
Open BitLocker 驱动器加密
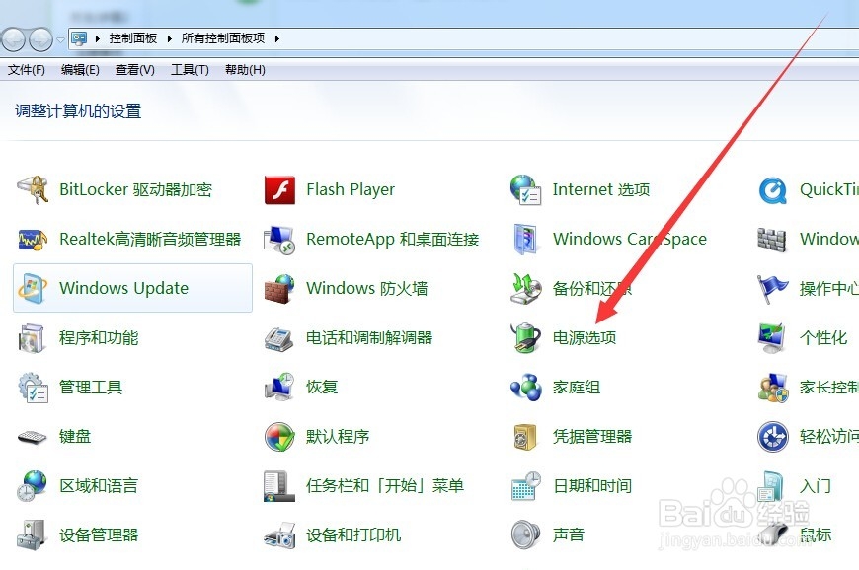click(136, 189)
